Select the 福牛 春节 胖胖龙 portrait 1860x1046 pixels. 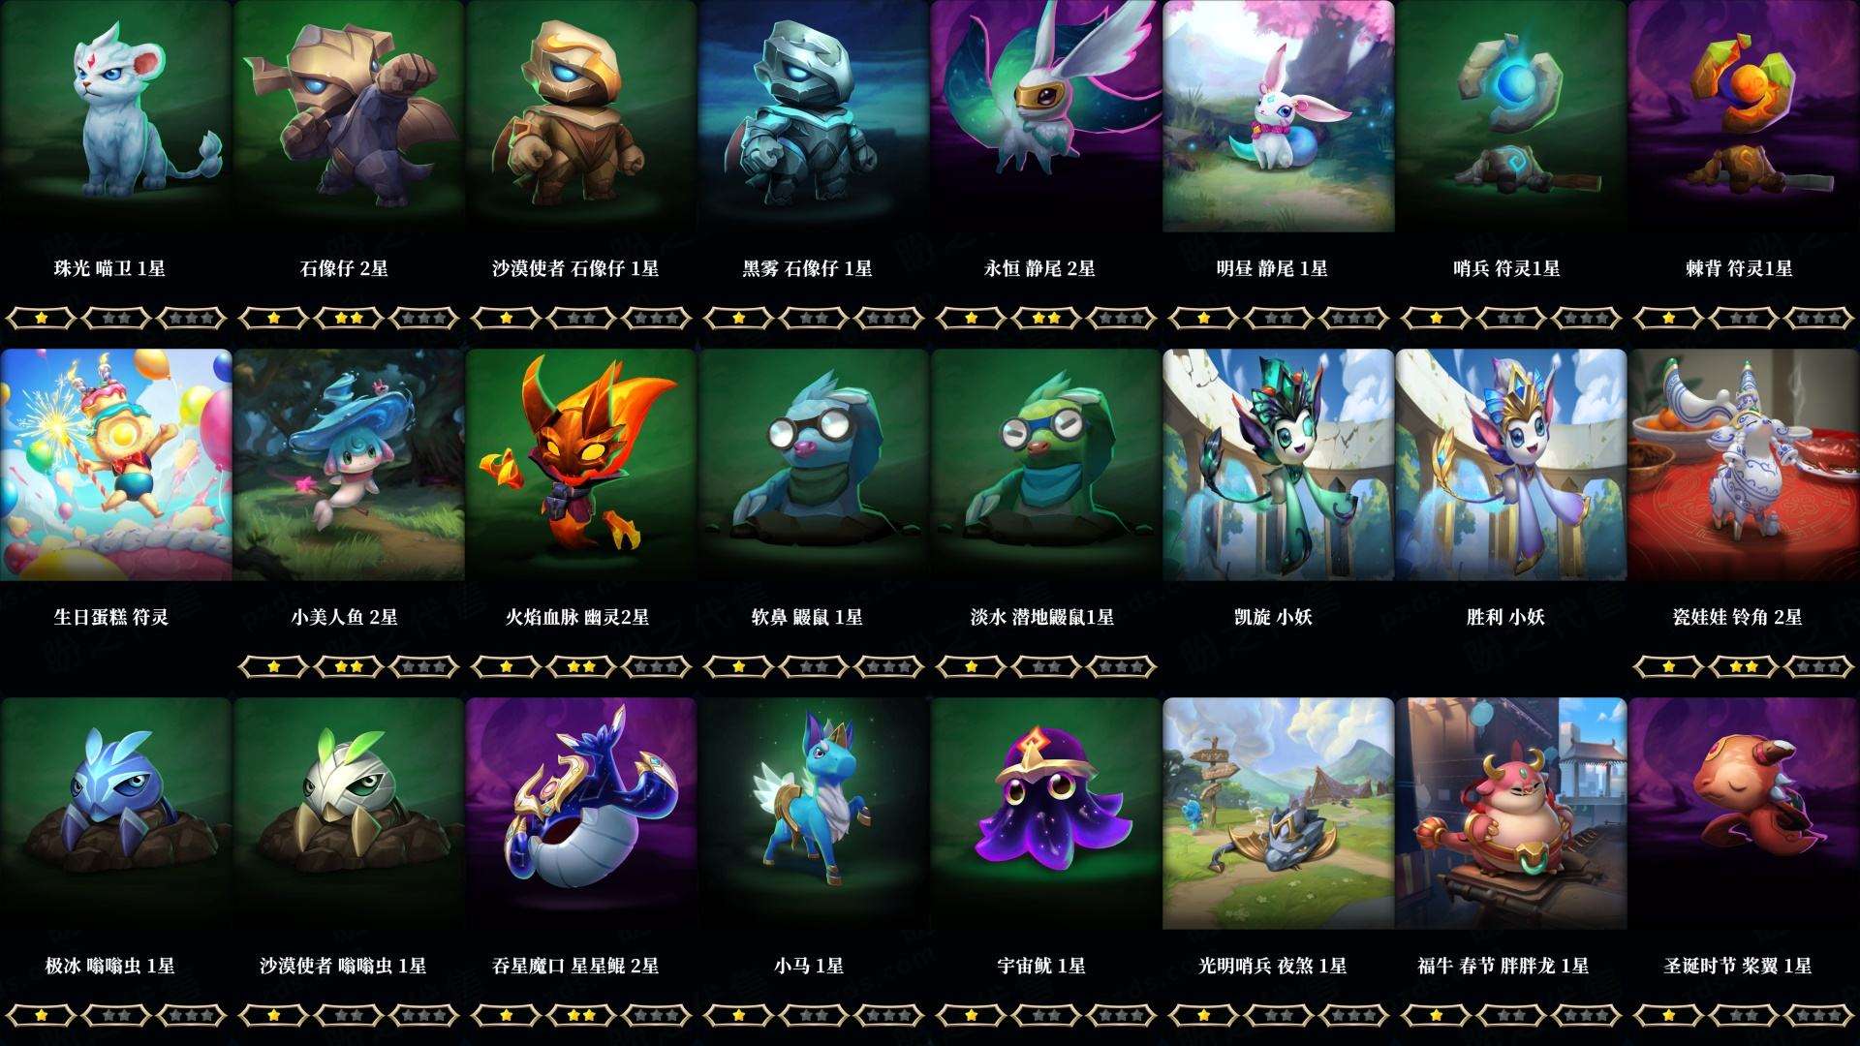coord(1511,814)
